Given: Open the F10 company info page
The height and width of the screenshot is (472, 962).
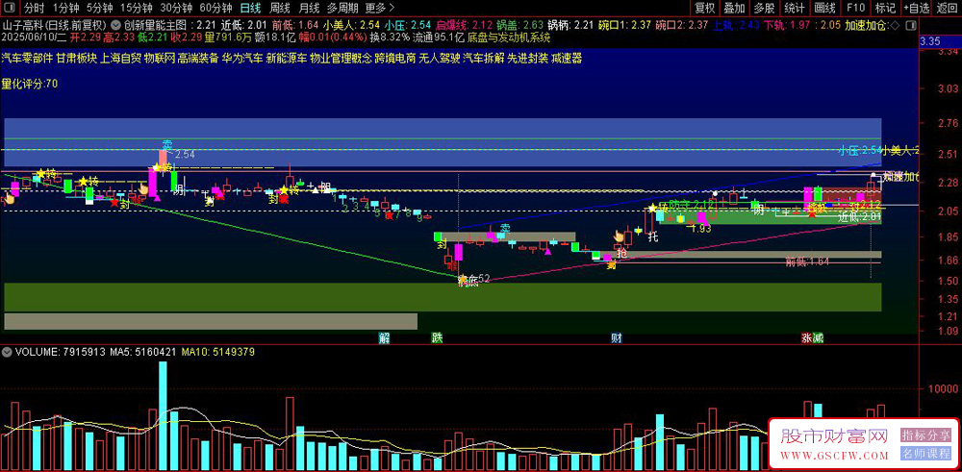Looking at the screenshot, I should coord(856,8).
